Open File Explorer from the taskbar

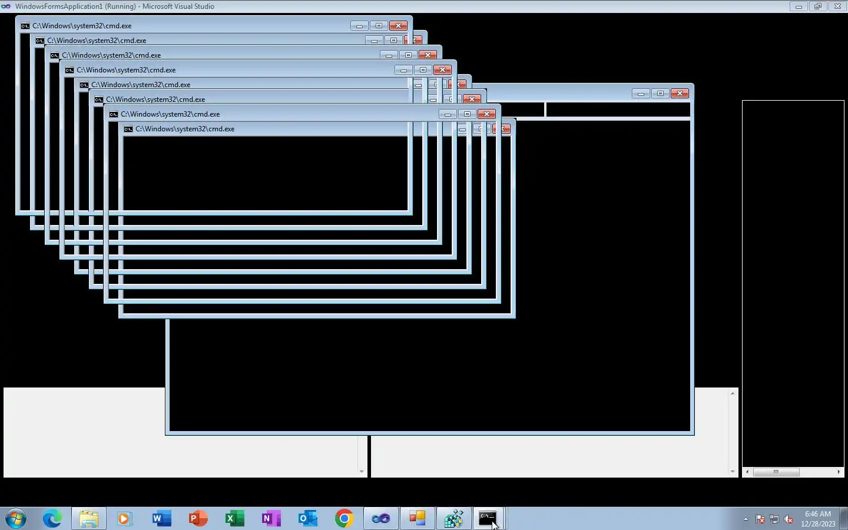coord(89,518)
